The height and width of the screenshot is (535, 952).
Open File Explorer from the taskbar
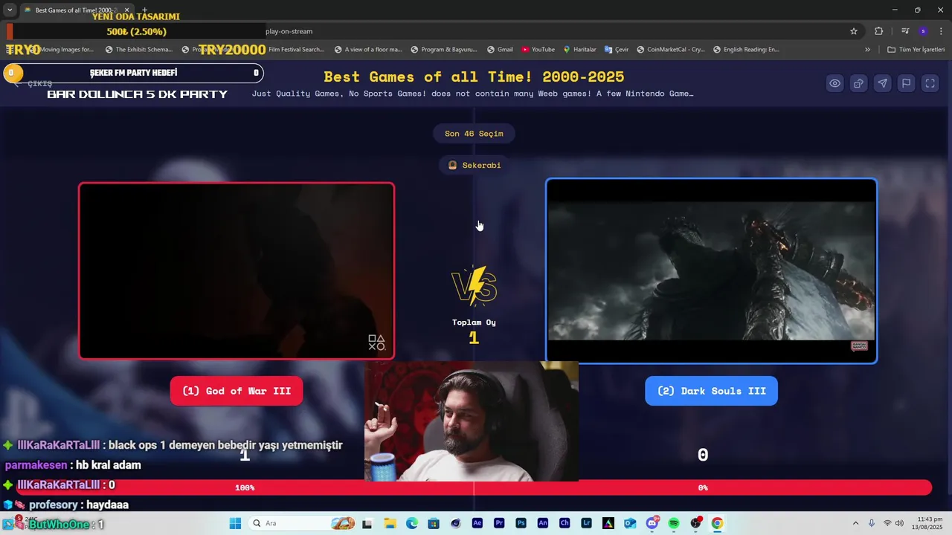point(390,523)
